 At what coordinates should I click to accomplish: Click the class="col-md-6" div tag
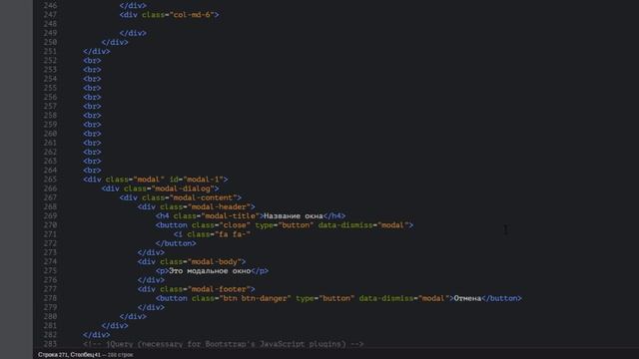click(169, 15)
